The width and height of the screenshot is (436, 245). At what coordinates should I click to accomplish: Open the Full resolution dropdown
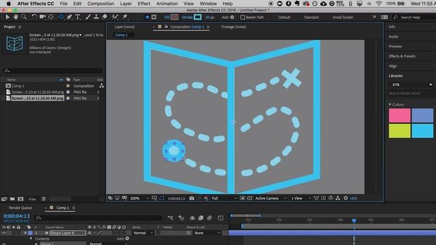pos(224,198)
